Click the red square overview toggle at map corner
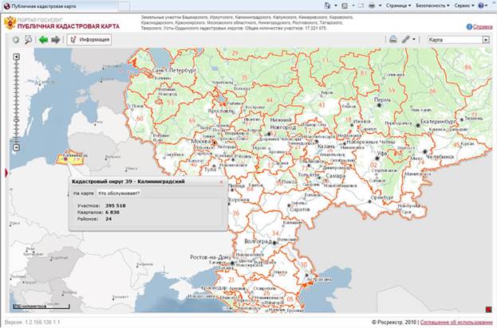This screenshot has width=497, height=328. click(488, 310)
